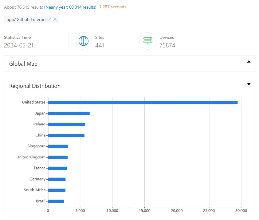Click the Japan axis label
The image size is (259, 220).
40,113
